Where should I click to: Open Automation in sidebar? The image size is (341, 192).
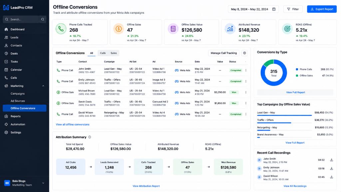click(x=24, y=124)
